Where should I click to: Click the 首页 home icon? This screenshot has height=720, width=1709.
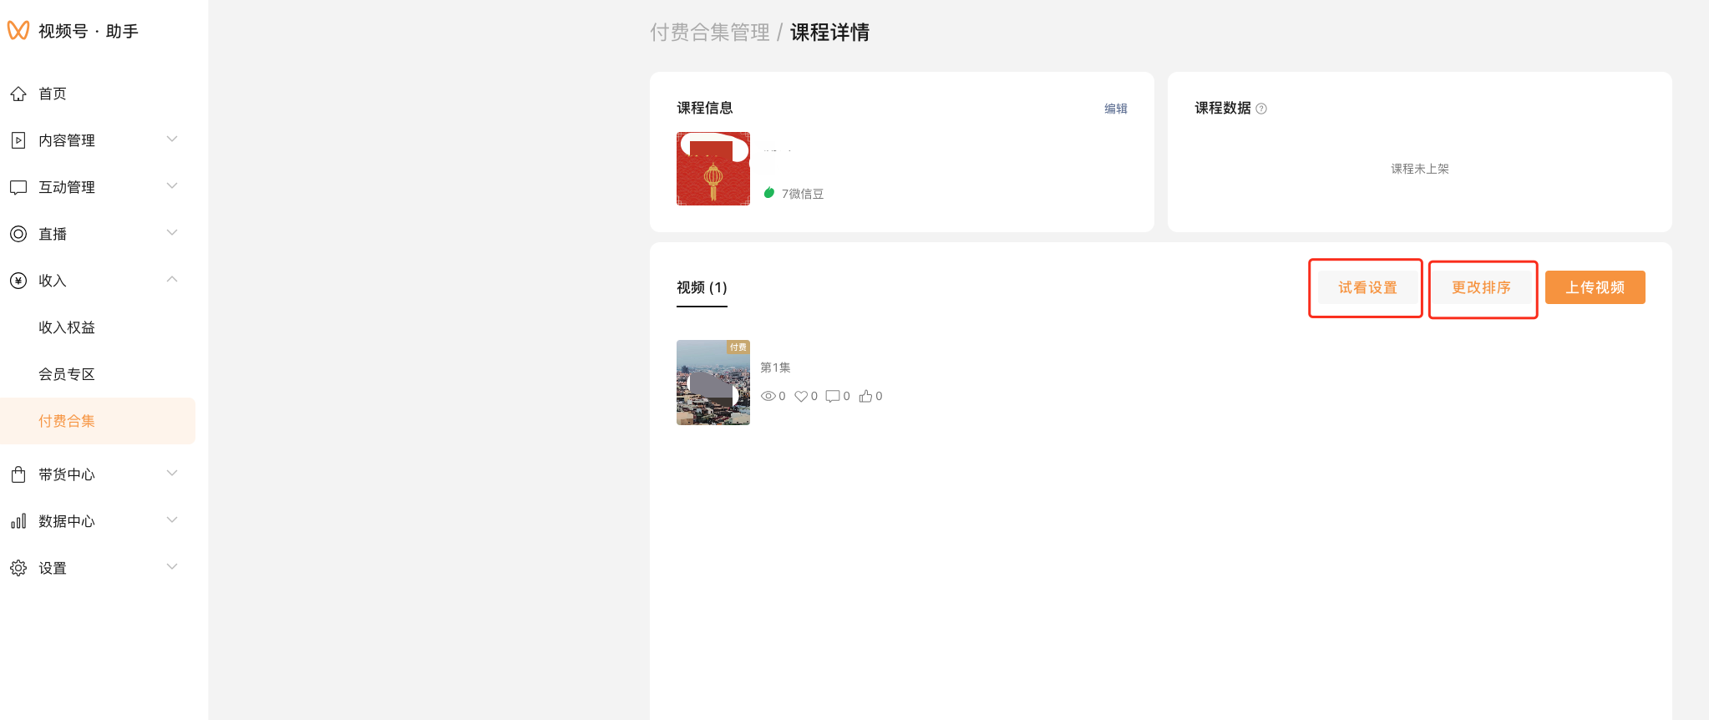pos(18,94)
